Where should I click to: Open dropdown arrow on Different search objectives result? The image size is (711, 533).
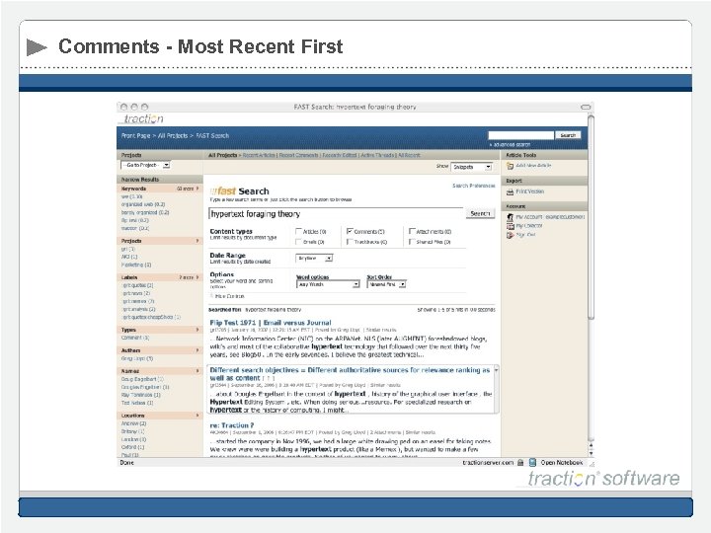pos(496,370)
